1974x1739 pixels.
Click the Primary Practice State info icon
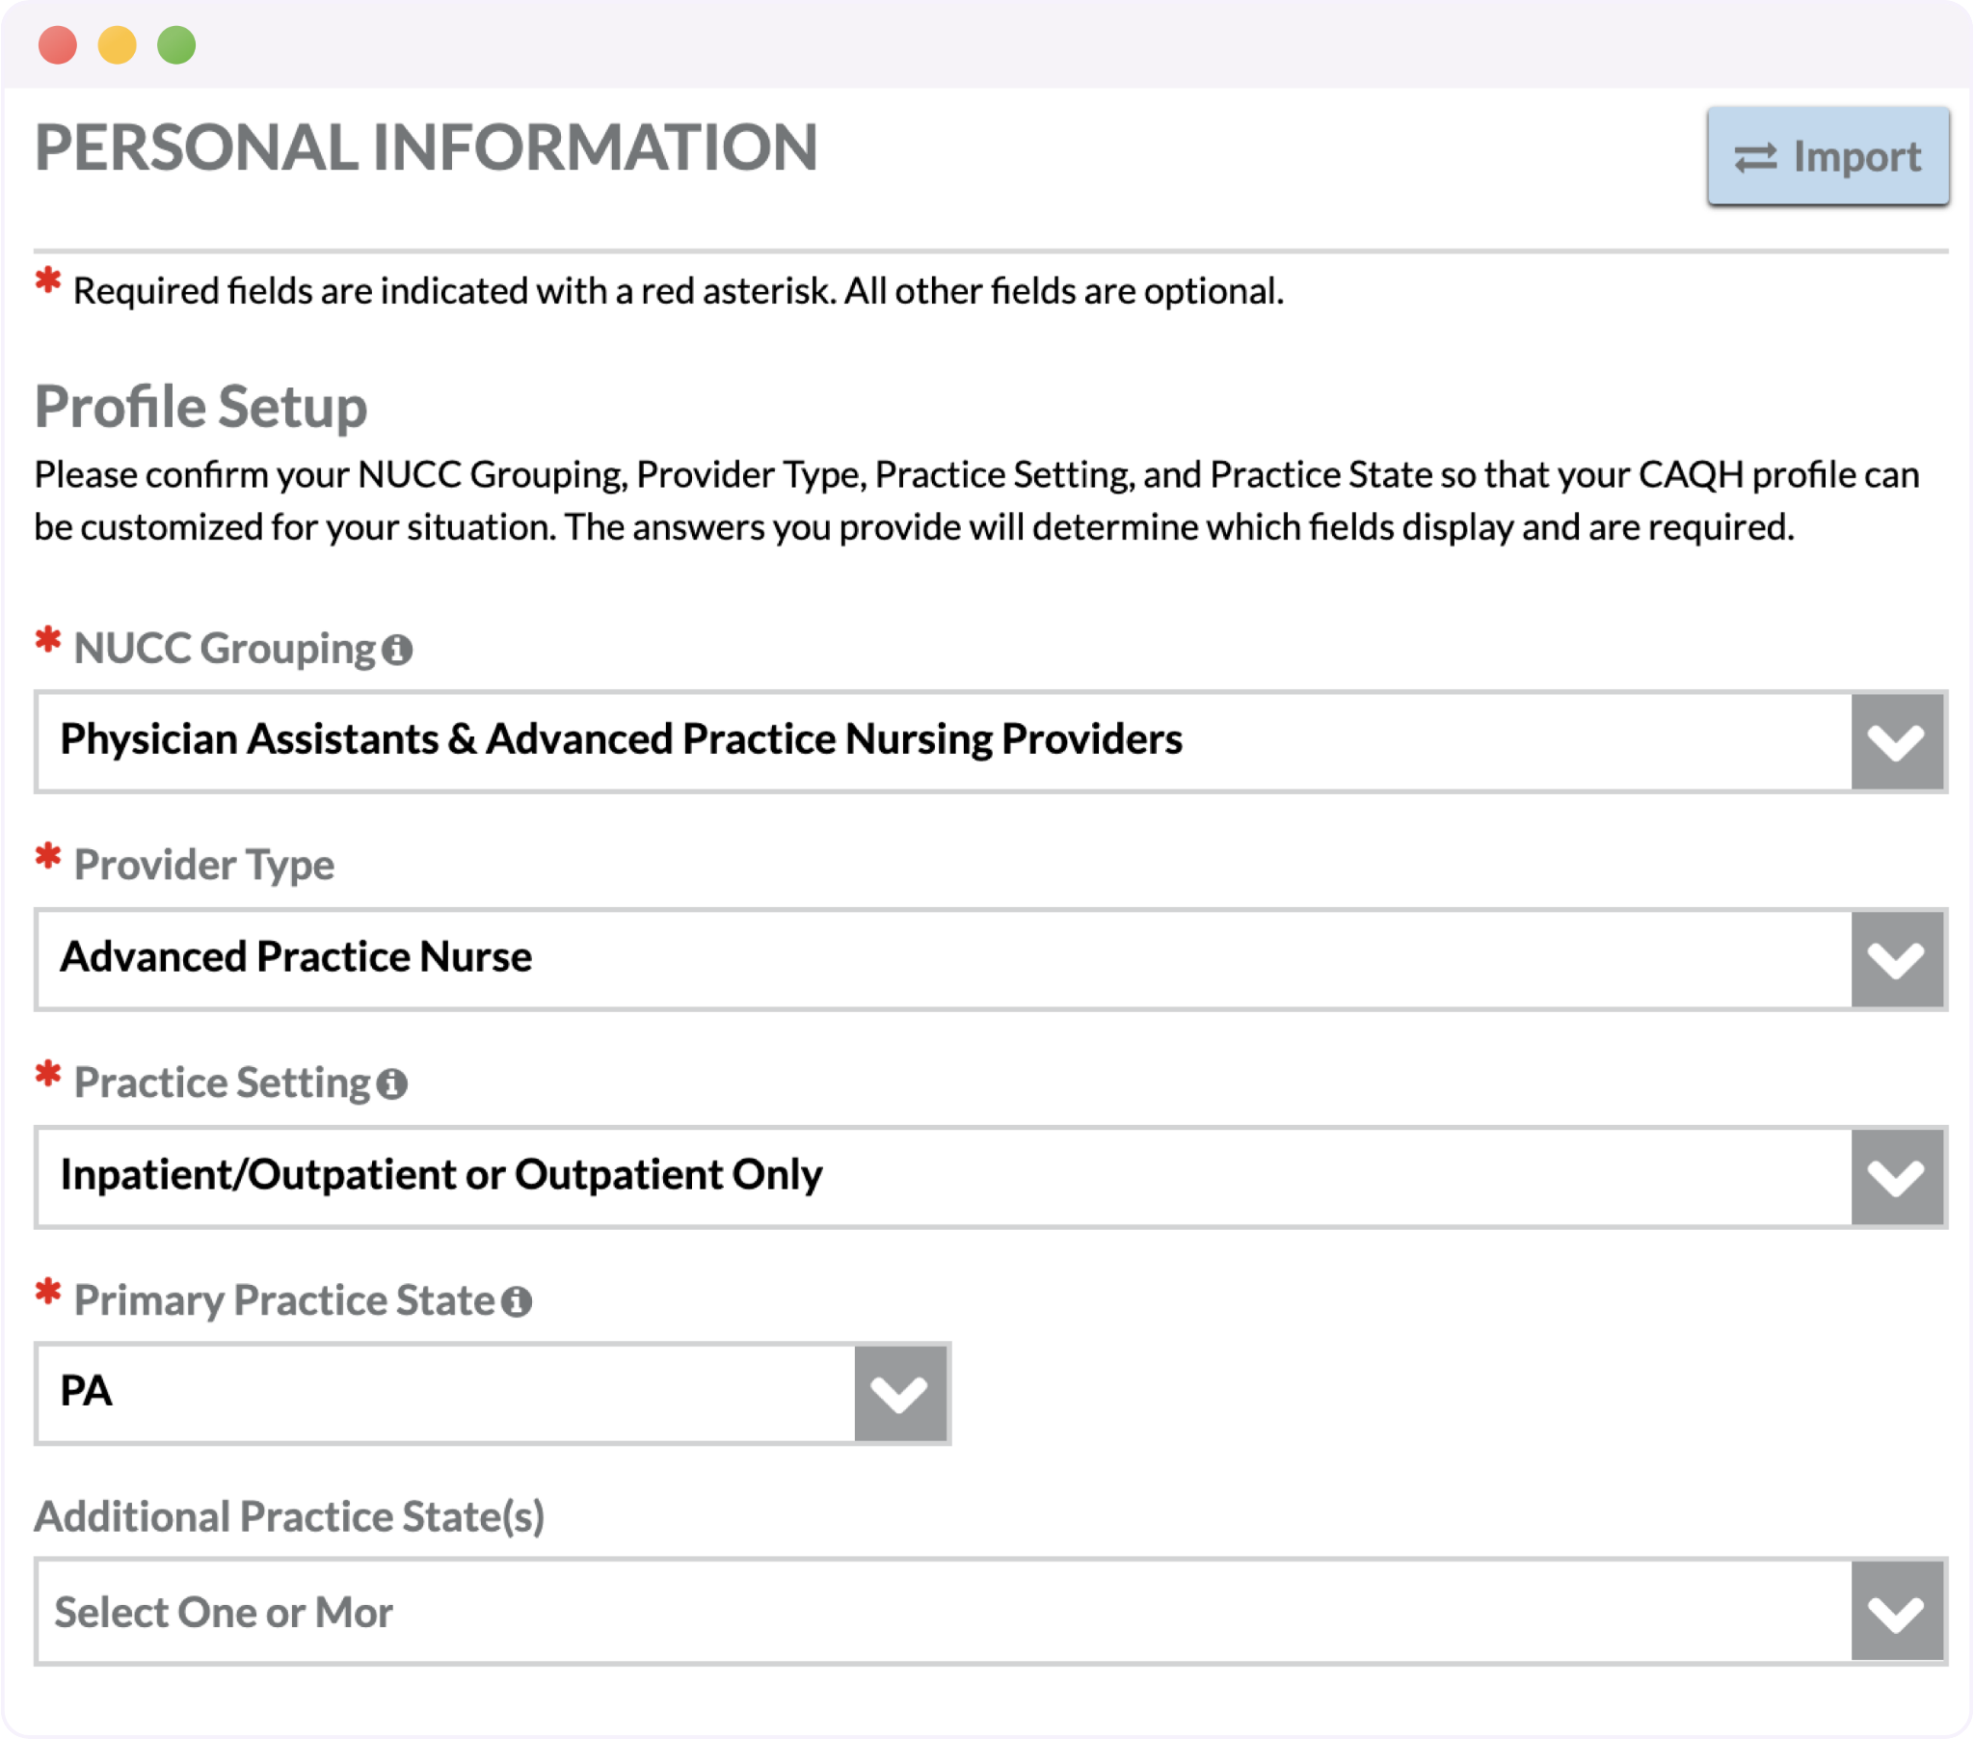point(517,1301)
